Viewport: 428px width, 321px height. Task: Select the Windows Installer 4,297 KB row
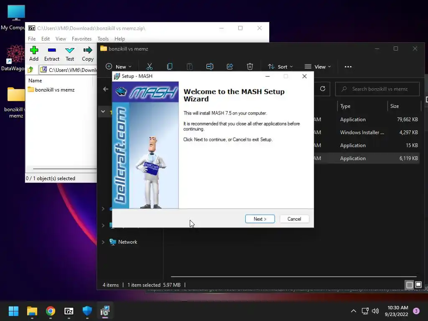click(366, 132)
